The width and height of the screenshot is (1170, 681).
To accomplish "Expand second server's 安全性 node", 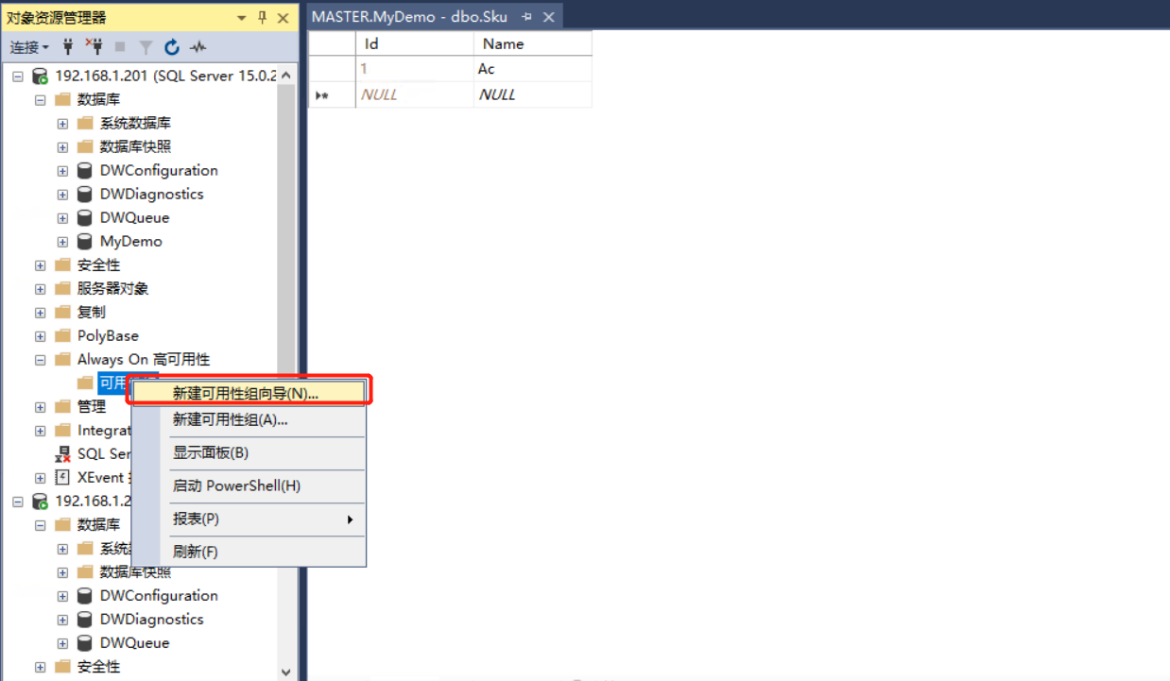I will pos(40,666).
